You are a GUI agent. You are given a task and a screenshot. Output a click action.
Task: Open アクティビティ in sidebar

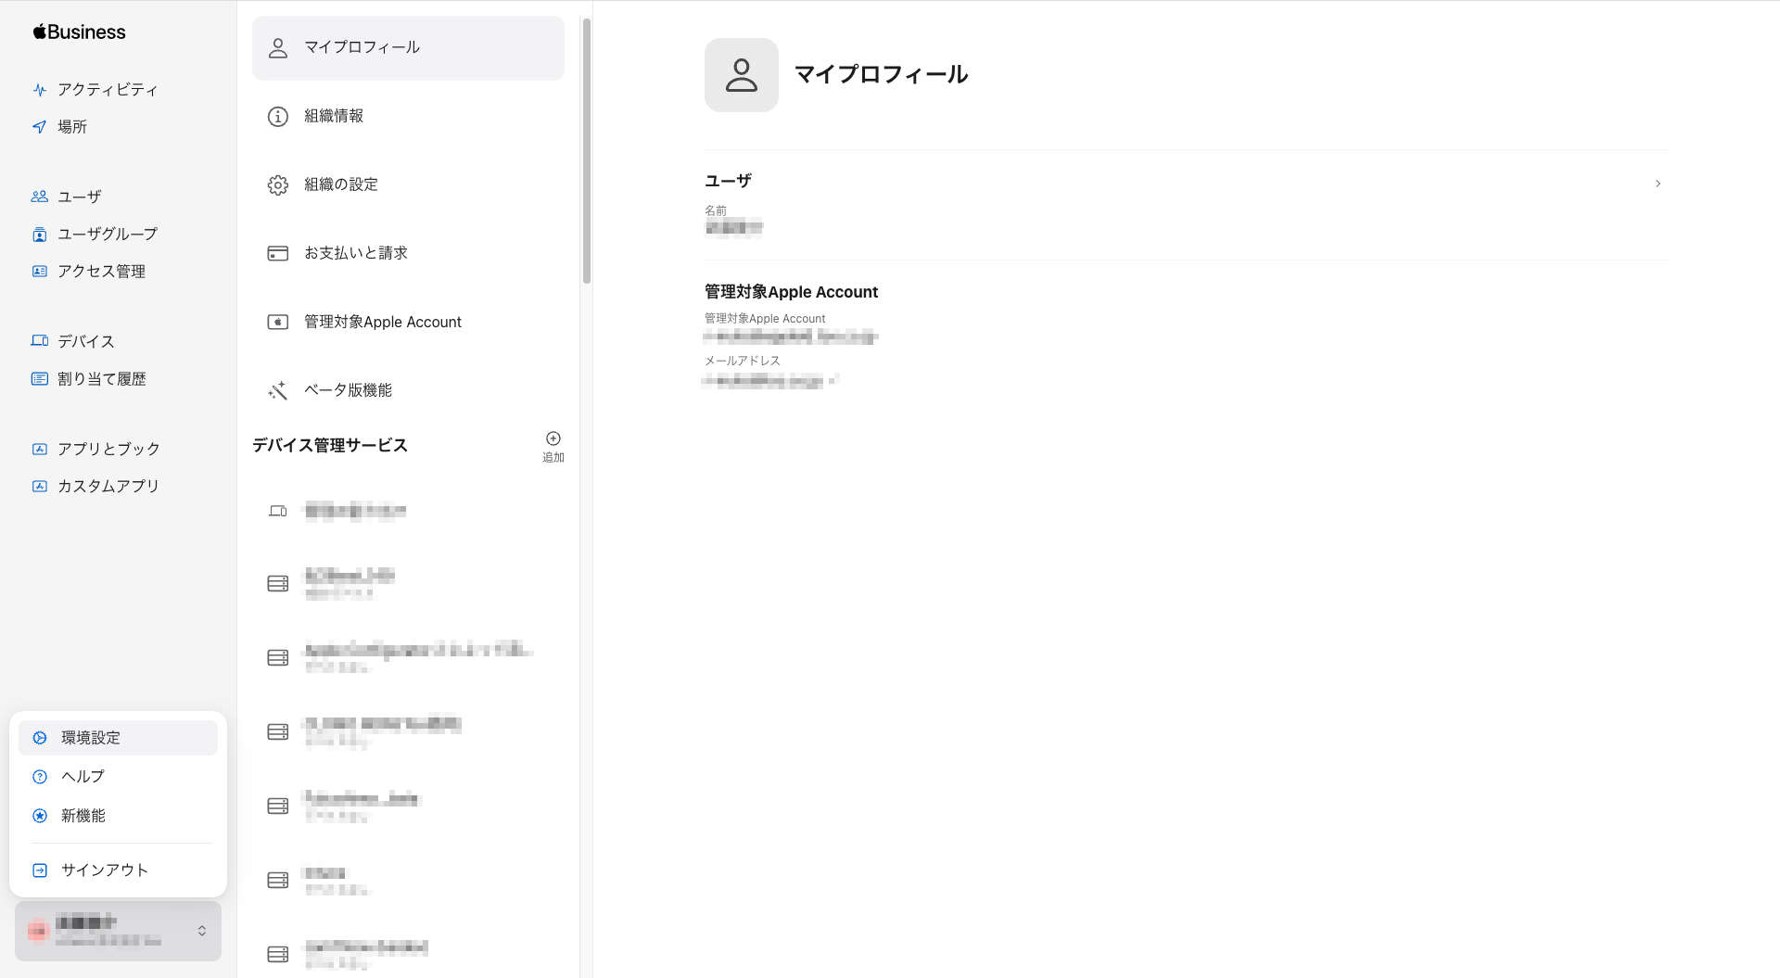[108, 90]
